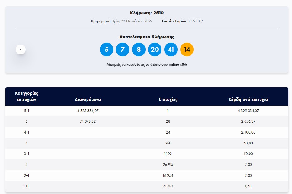The width and height of the screenshot is (292, 194).
Task: Click the previous draw arrow button
Action: (x=21, y=50)
